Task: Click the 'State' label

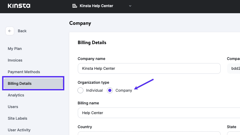Action: coord(232,127)
